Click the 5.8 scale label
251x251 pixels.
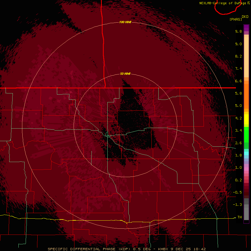(x=238, y=93)
